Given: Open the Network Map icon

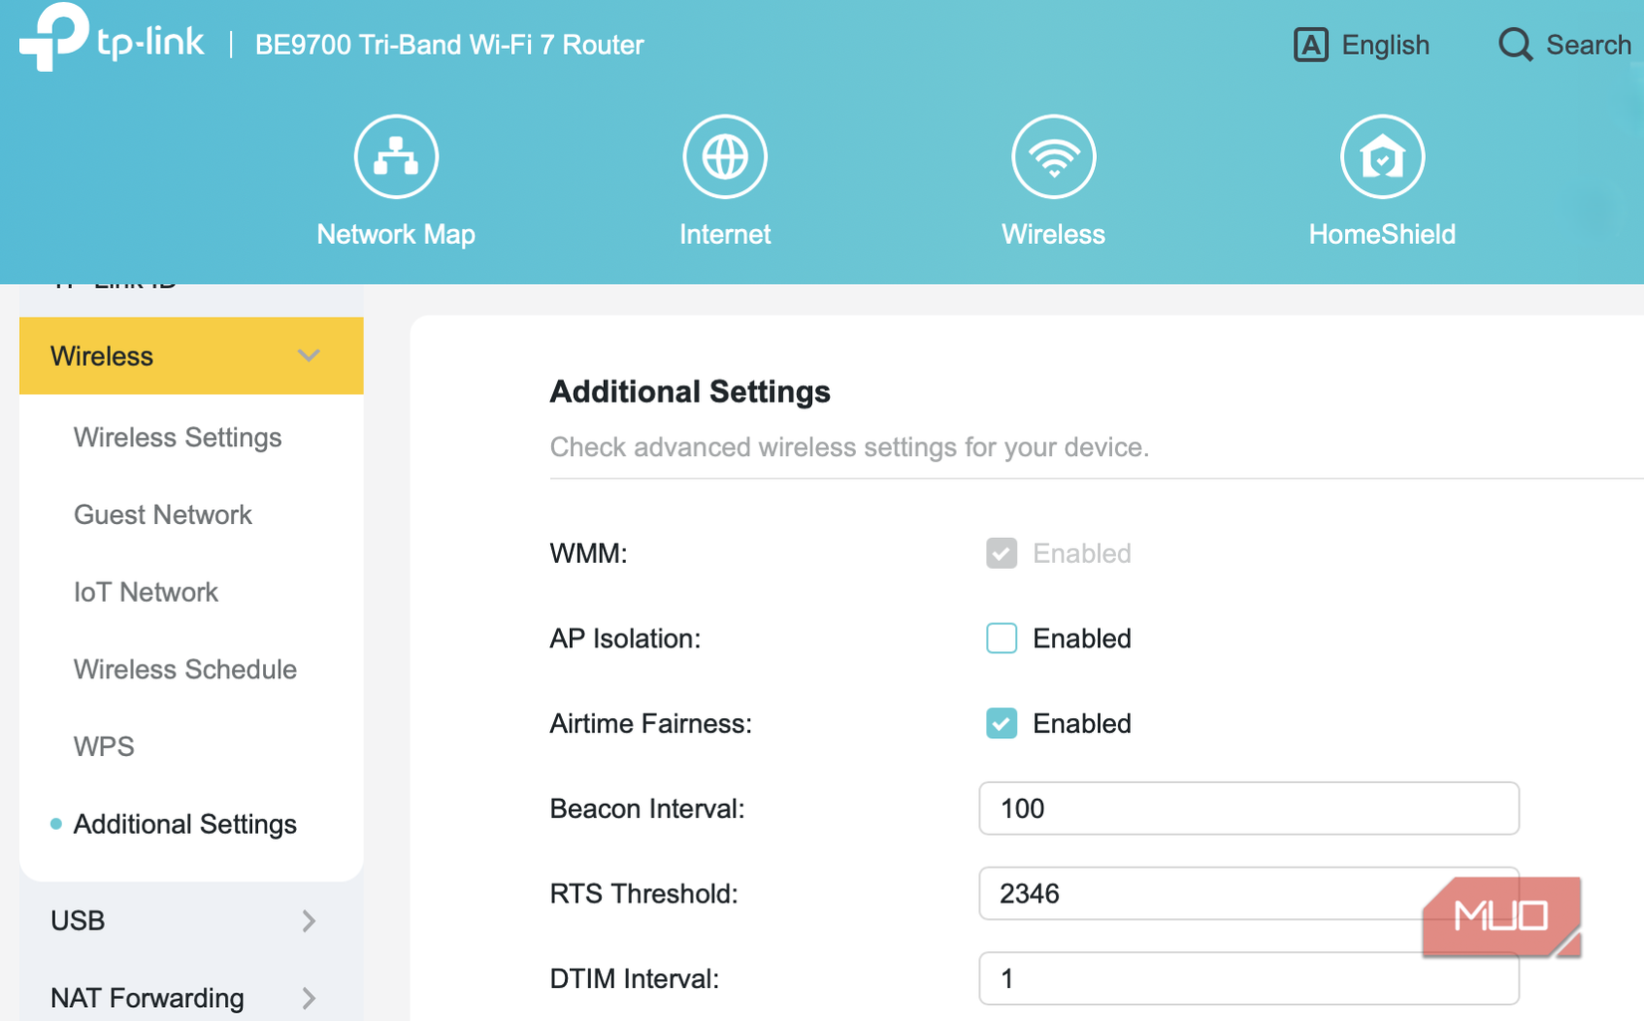Looking at the screenshot, I should 396,156.
